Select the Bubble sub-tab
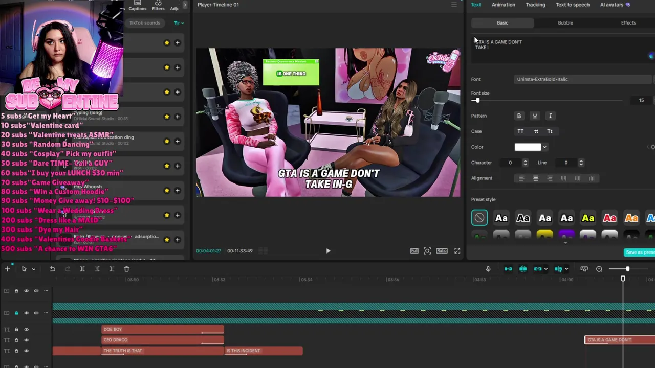Screen dimensions: 655x368 [x=565, y=23]
